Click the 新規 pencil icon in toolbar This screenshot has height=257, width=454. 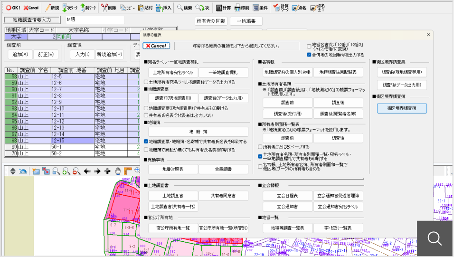click(x=48, y=8)
